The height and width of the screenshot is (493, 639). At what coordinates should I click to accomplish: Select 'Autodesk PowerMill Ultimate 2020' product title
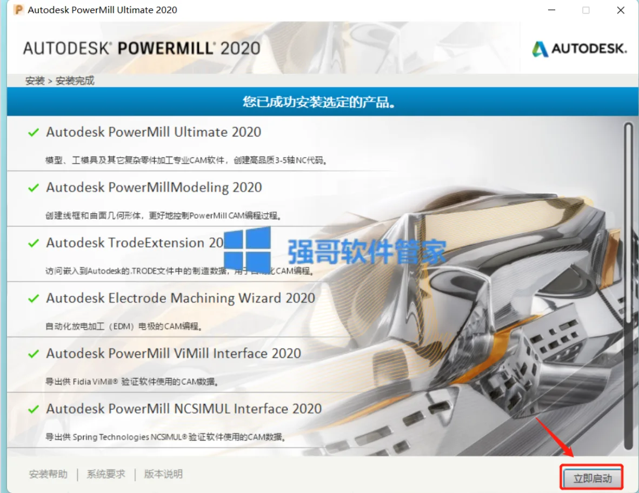tap(154, 132)
